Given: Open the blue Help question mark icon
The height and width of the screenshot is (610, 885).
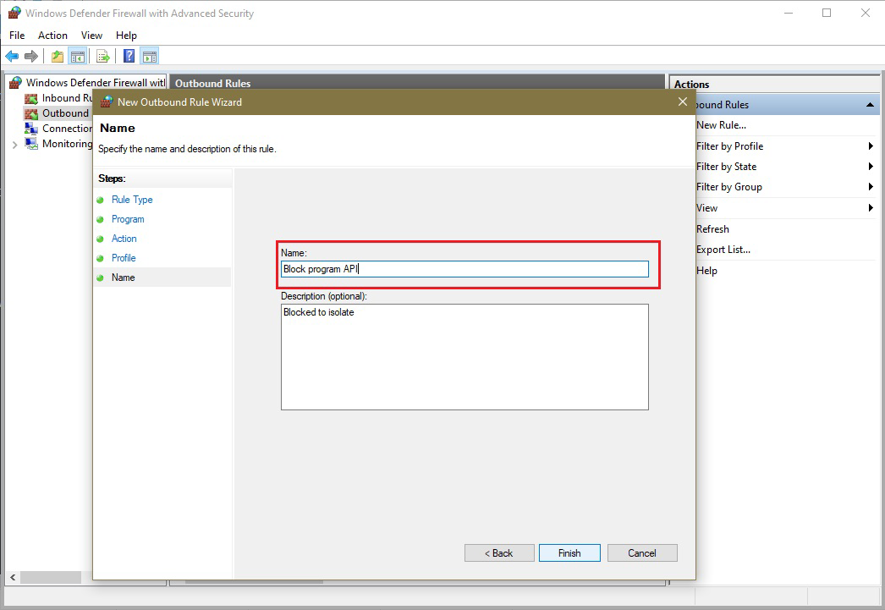Looking at the screenshot, I should [129, 56].
